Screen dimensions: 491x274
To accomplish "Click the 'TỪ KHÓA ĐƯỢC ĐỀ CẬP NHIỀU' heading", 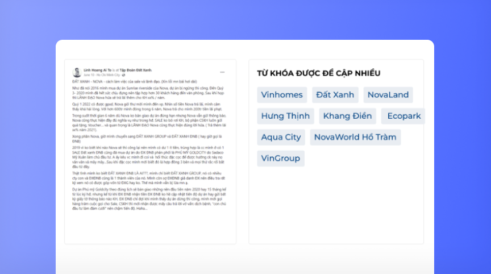I will pos(319,73).
